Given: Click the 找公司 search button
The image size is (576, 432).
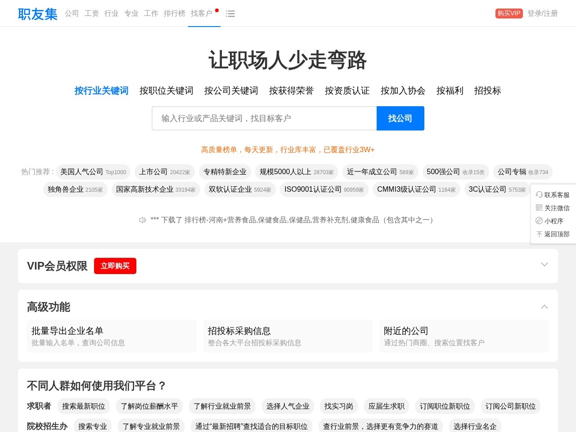Looking at the screenshot, I should coord(400,118).
